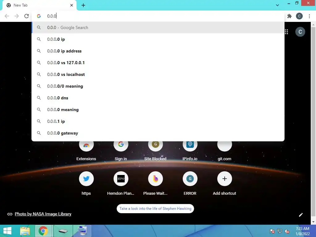Select '0.0.0.0 vs 127.0.0.1' suggestion
This screenshot has height=237, width=316.
point(158,63)
